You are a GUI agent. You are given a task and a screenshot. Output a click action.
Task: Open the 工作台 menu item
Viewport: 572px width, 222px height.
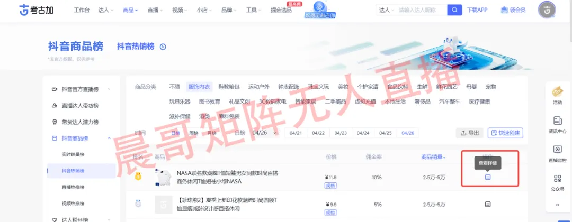click(x=82, y=10)
